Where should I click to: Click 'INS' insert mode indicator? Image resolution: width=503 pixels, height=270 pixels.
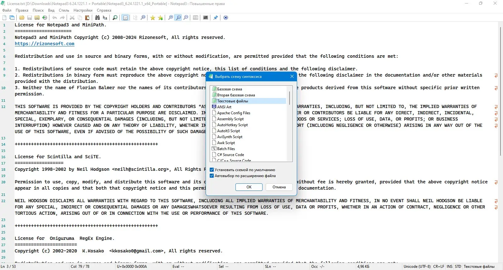point(450,267)
